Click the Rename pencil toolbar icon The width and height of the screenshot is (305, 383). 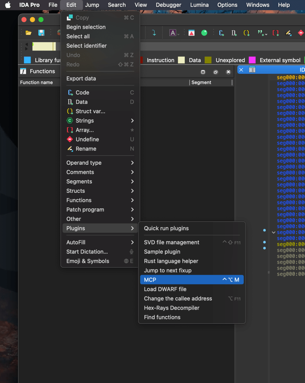[x=288, y=33]
